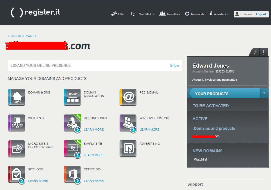Click the Edward Jones account name
Image resolution: width=271 pixels, height=190 pixels.
click(x=211, y=66)
